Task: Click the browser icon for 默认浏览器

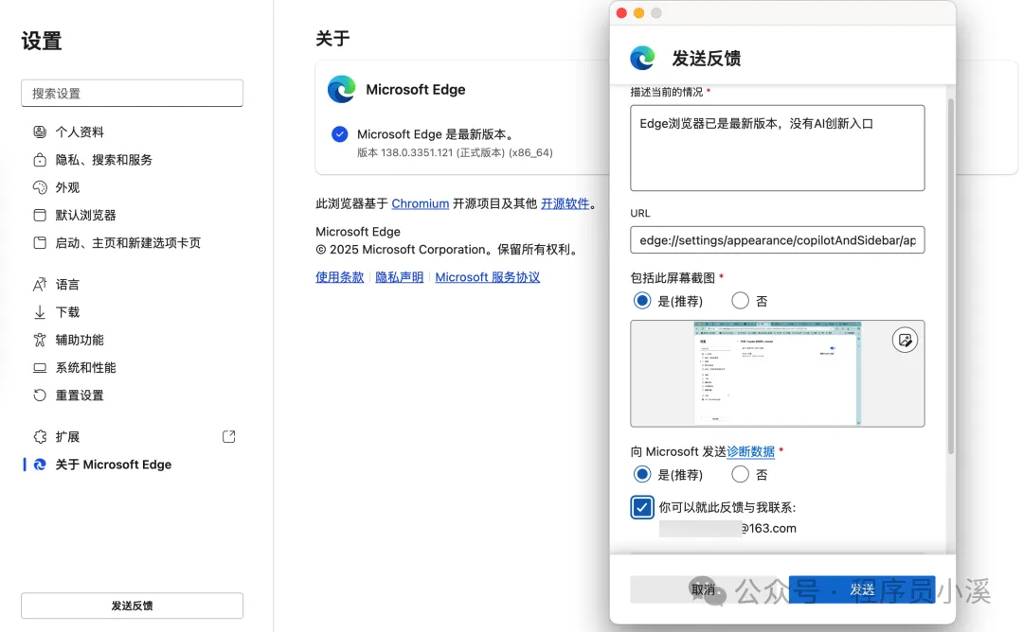Action: tap(40, 215)
